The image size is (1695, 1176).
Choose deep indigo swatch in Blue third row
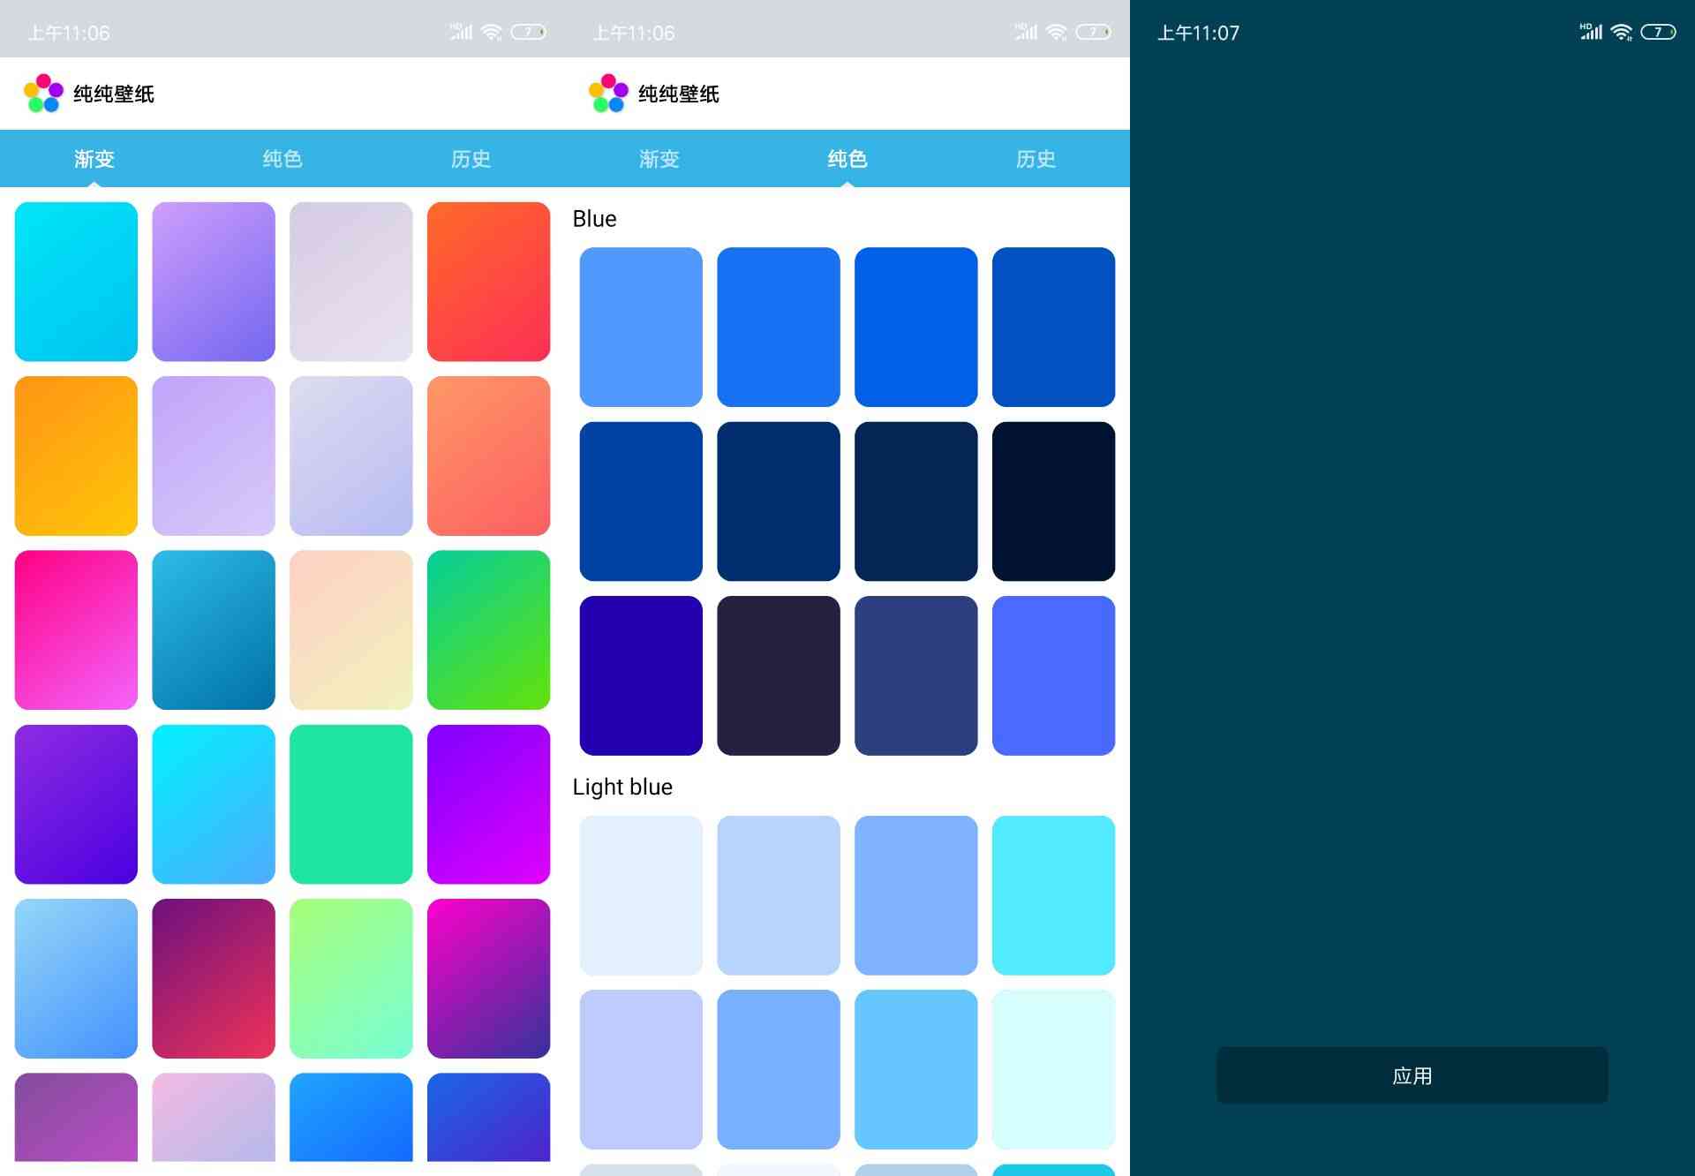[641, 675]
